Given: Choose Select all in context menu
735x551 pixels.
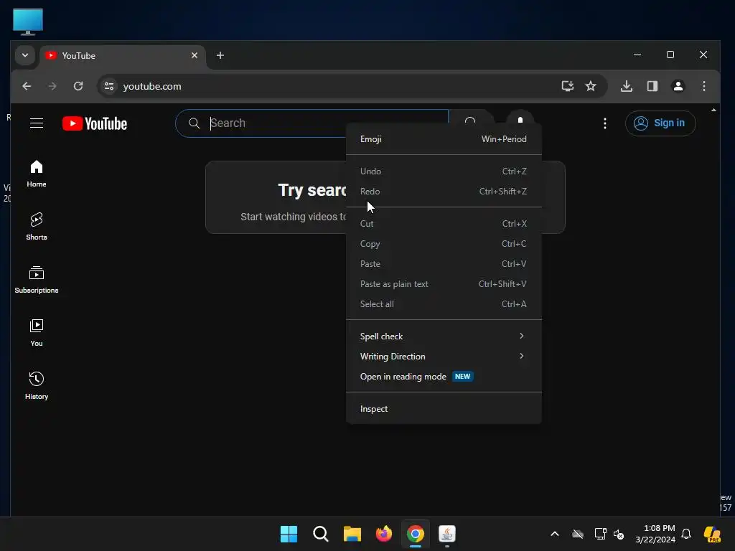Looking at the screenshot, I should coord(444,304).
